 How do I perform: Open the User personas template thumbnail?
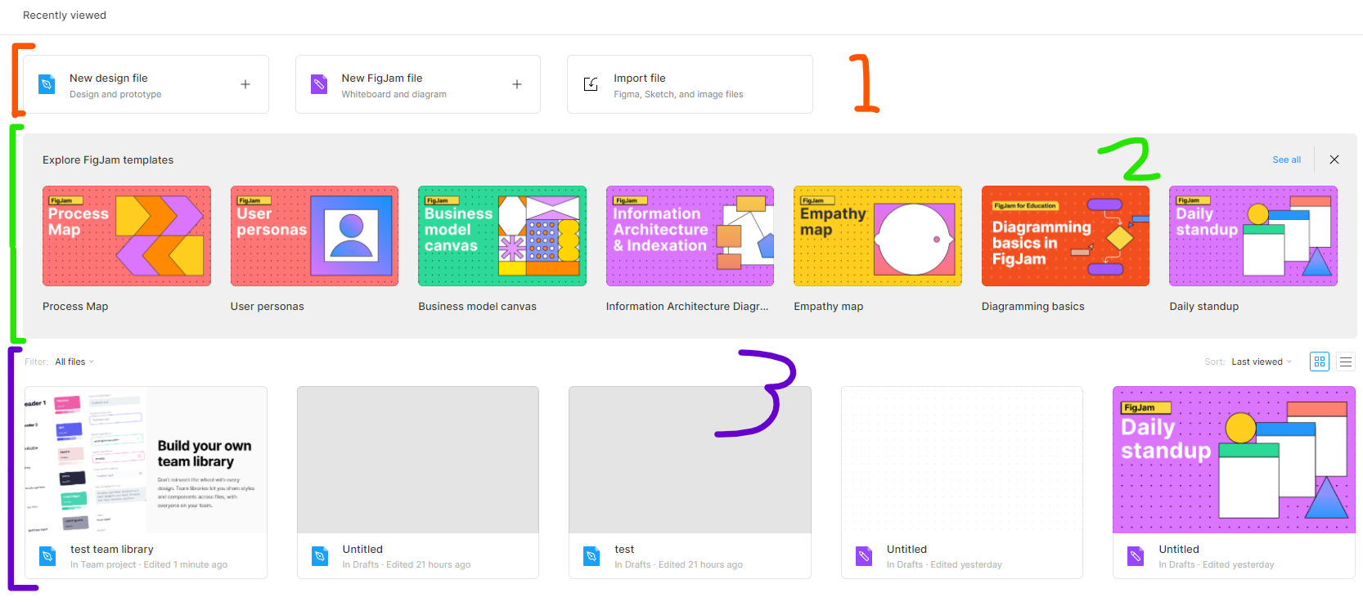[314, 236]
